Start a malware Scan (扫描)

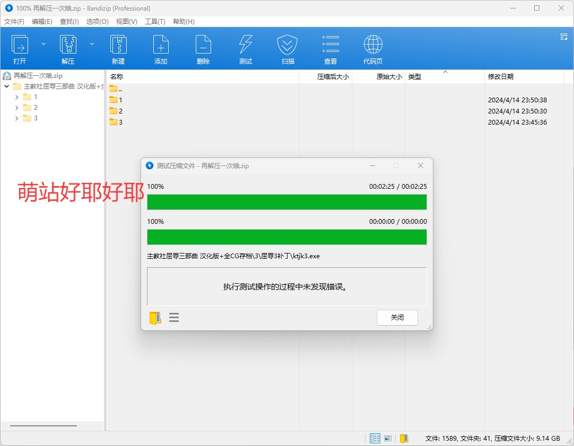click(288, 48)
